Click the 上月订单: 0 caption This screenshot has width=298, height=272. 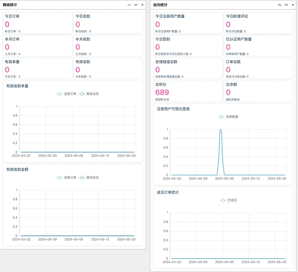point(12,54)
